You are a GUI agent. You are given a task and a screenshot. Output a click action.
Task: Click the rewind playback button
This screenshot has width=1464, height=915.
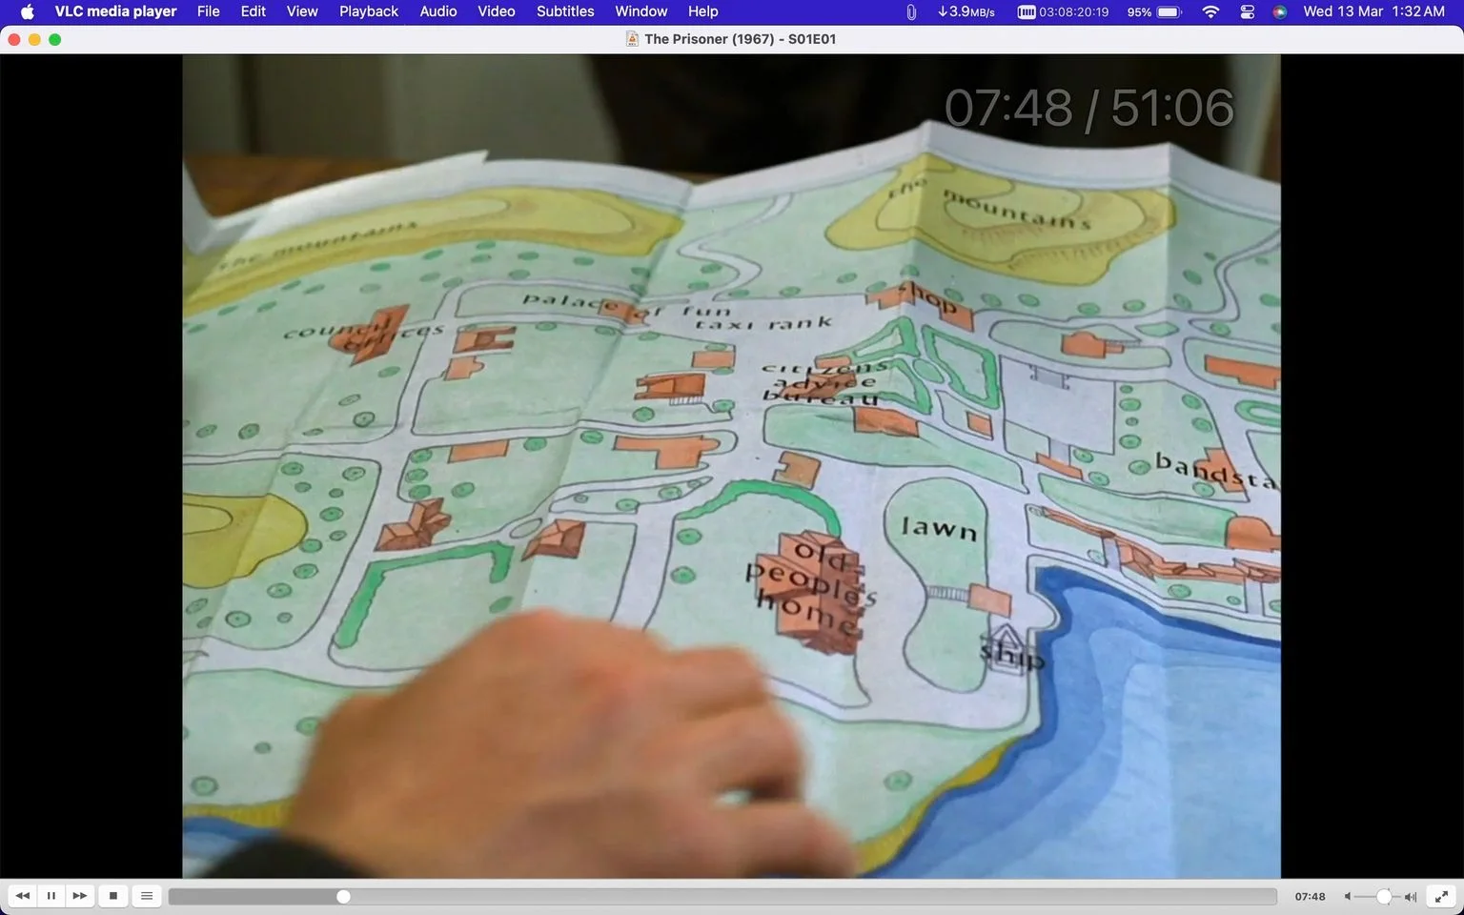23,896
